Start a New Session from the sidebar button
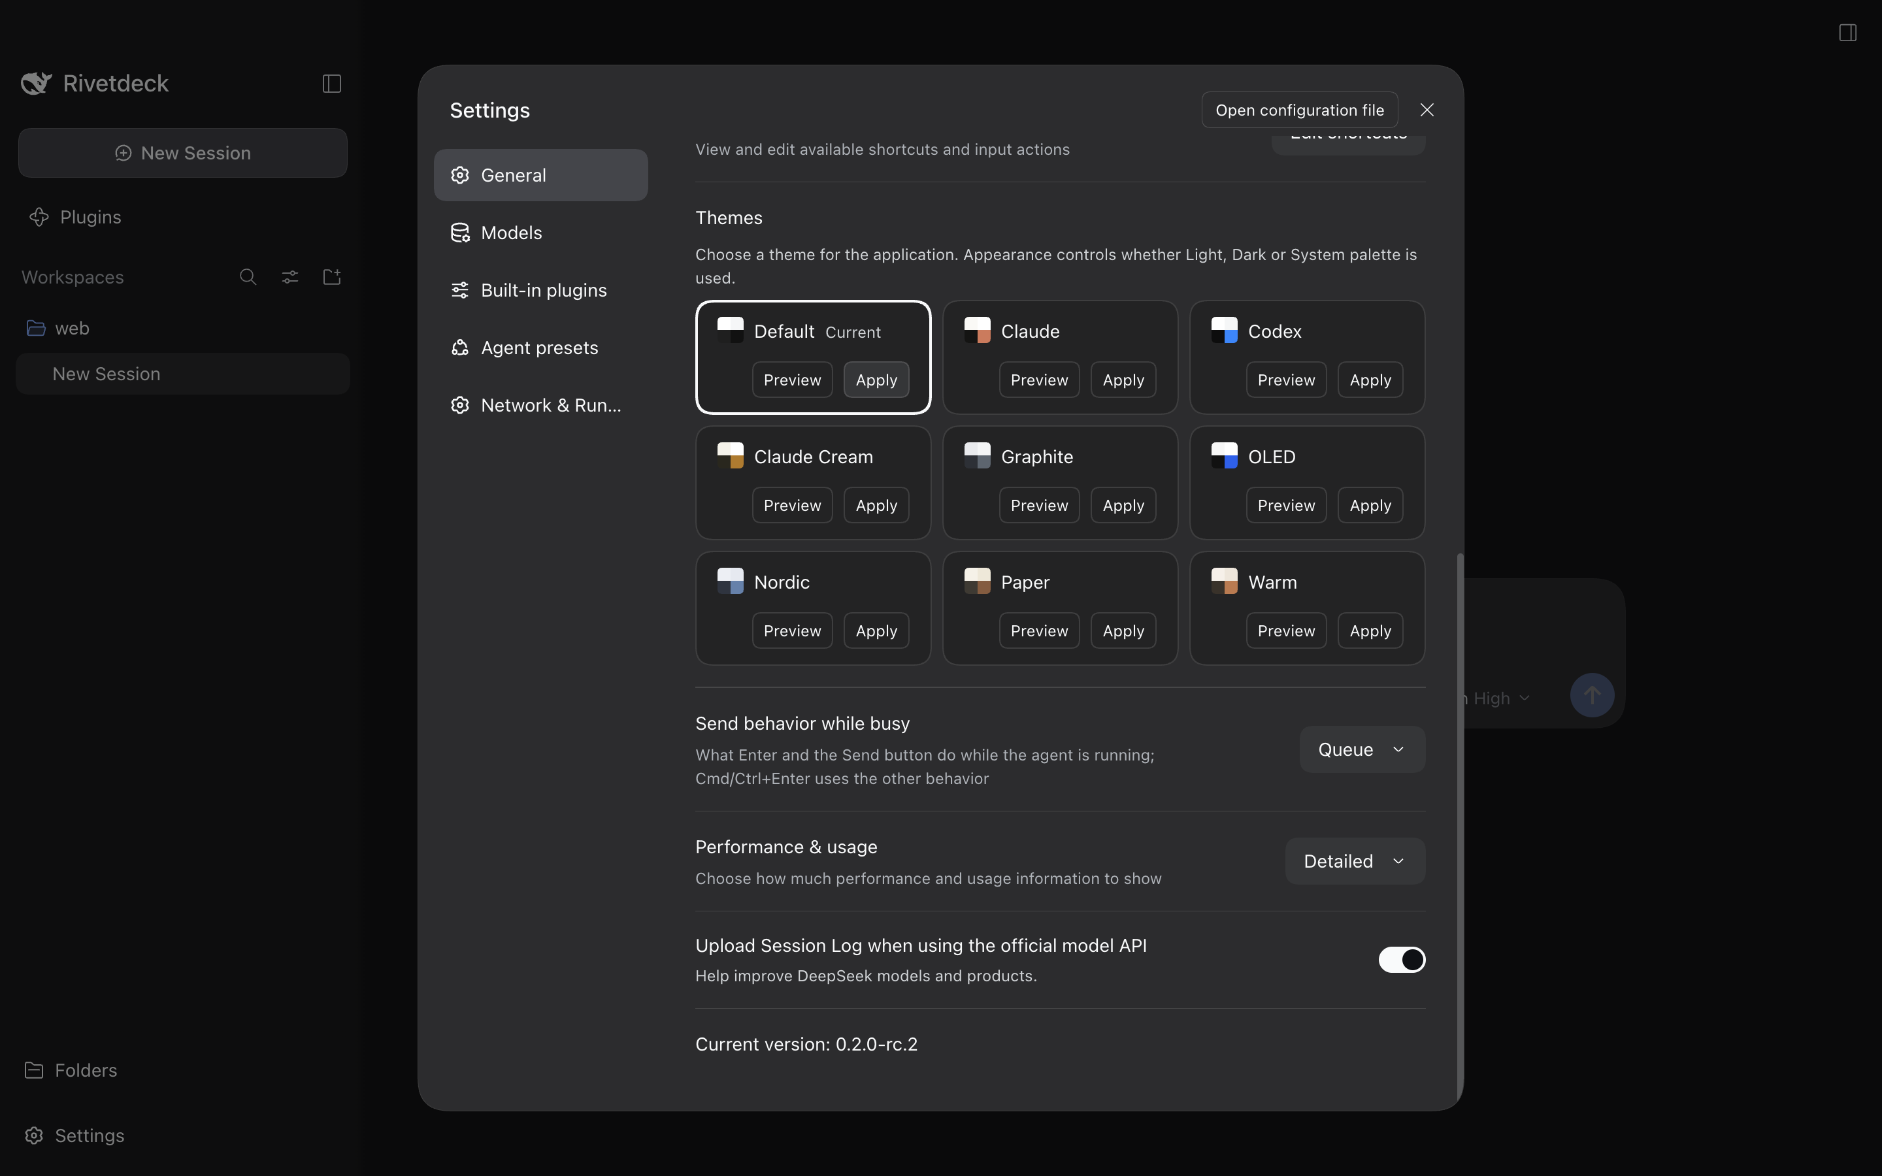This screenshot has height=1176, width=1882. click(183, 154)
